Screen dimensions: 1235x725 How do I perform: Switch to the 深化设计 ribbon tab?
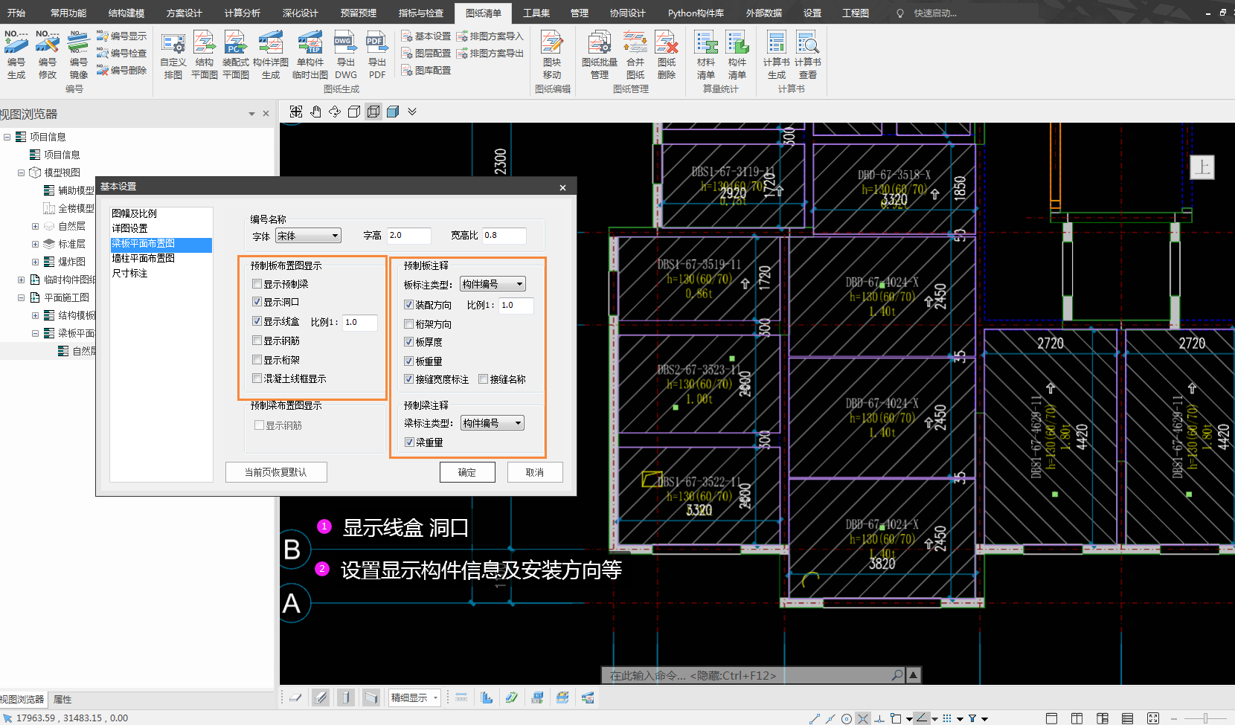300,13
